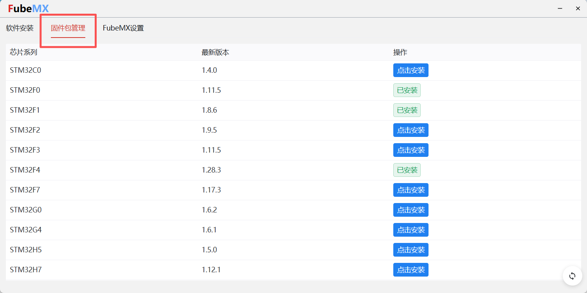Click the STM32F7 series name
Viewport: 587px width, 293px height.
(25, 190)
